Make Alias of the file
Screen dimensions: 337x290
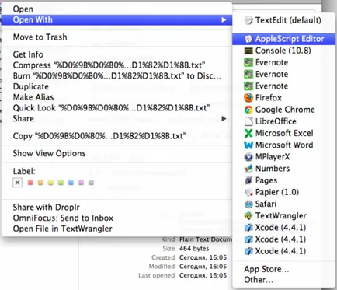(116, 97)
